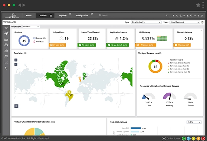The height and width of the screenshot is (141, 207).
Task: Click the notification bell in top toolbar
Action: pyautogui.click(x=184, y=16)
